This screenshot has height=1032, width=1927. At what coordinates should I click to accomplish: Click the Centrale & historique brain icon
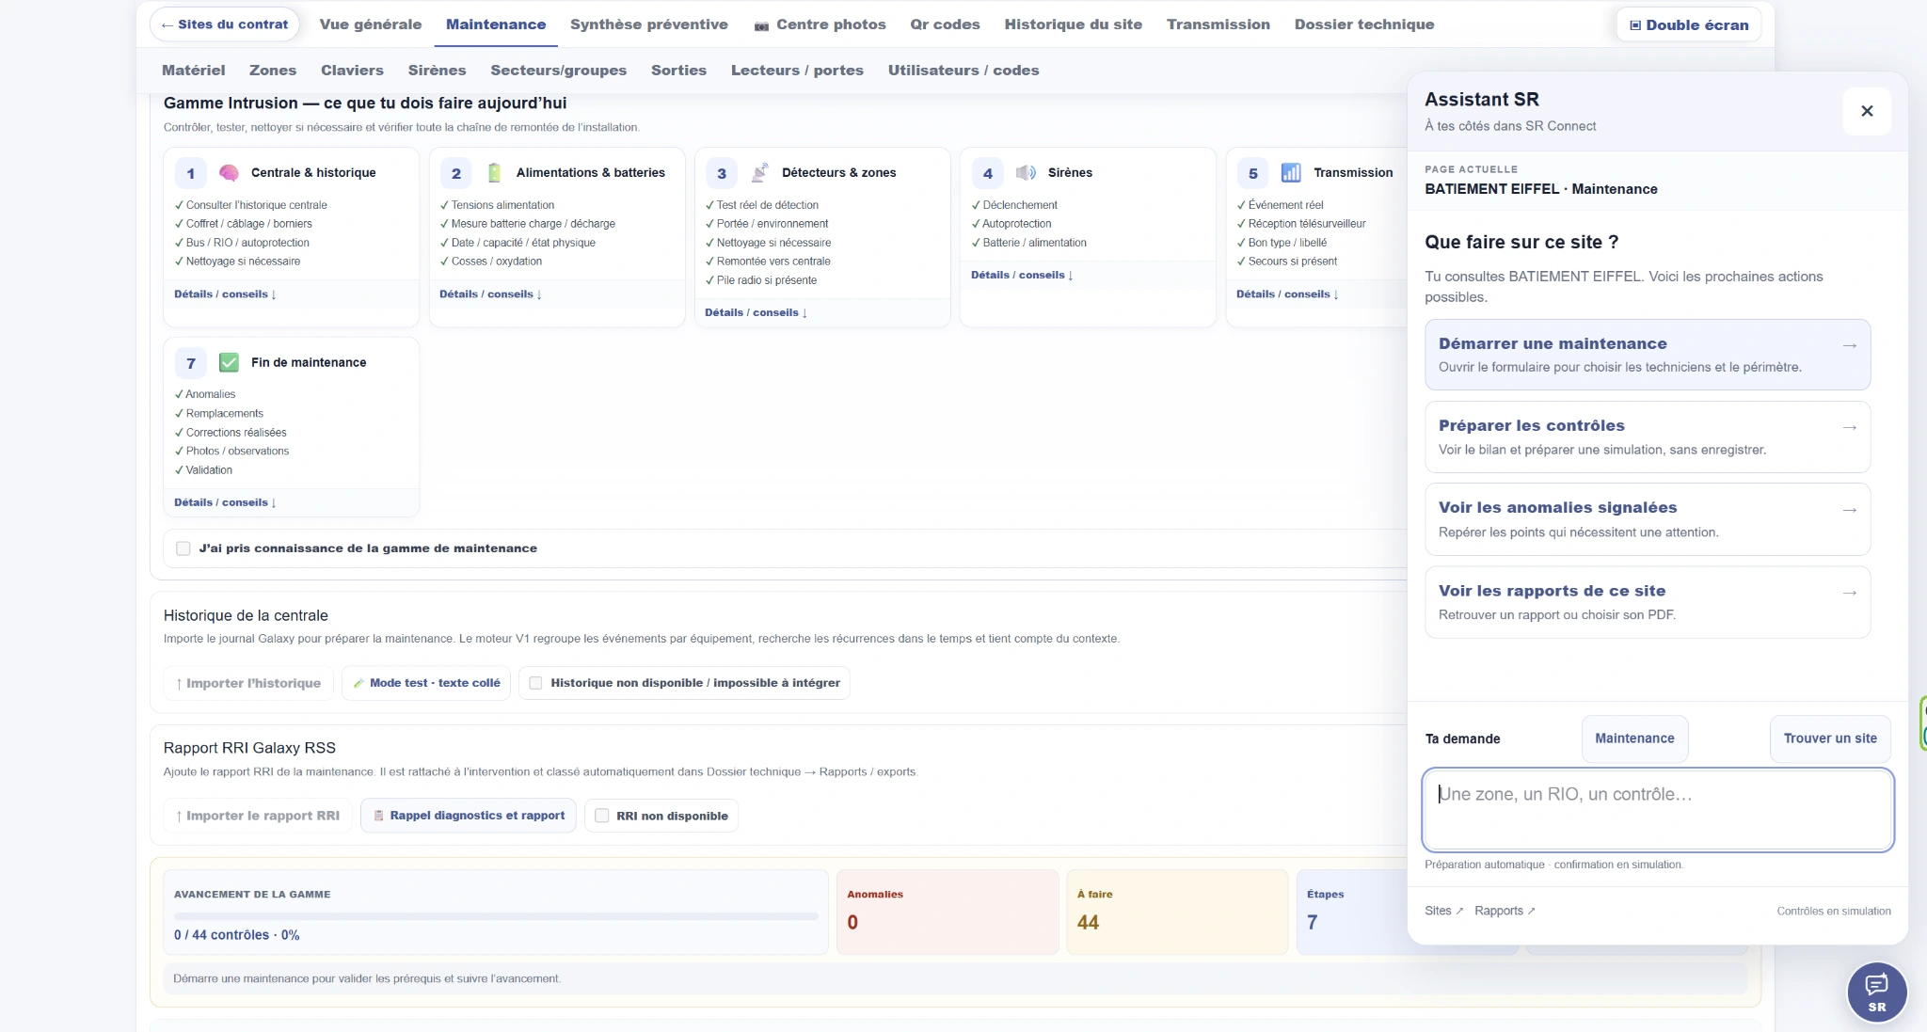click(229, 173)
